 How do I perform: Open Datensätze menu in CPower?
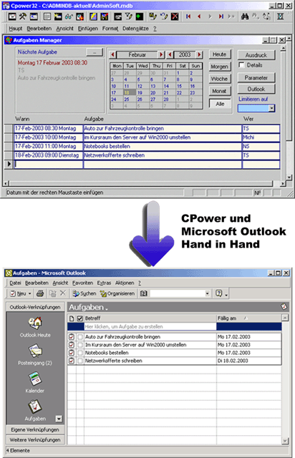[x=135, y=29]
